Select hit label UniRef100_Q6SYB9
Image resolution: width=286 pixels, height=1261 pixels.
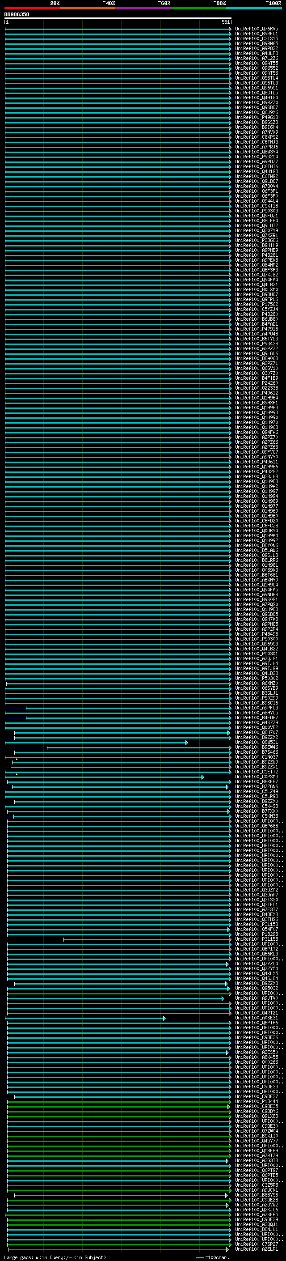coord(256,688)
